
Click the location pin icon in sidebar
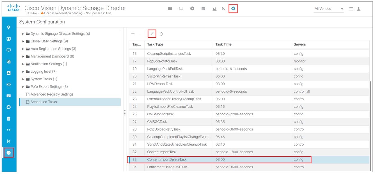coord(9,28)
